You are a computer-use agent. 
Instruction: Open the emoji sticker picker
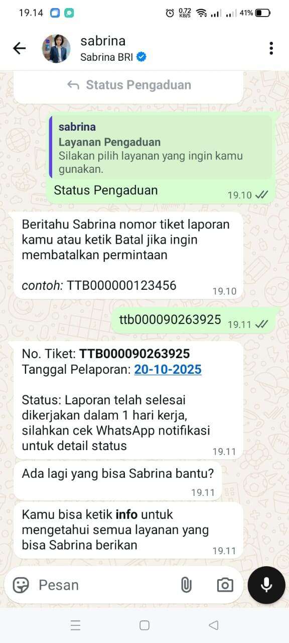[21, 585]
